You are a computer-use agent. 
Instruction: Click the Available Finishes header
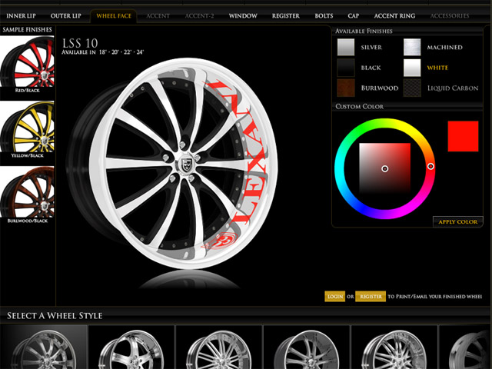click(364, 31)
